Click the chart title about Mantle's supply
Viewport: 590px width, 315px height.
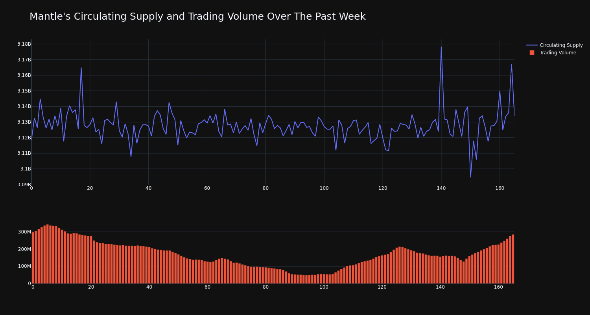click(x=197, y=17)
